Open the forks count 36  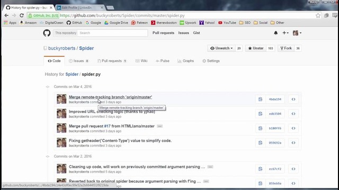coord(298,48)
